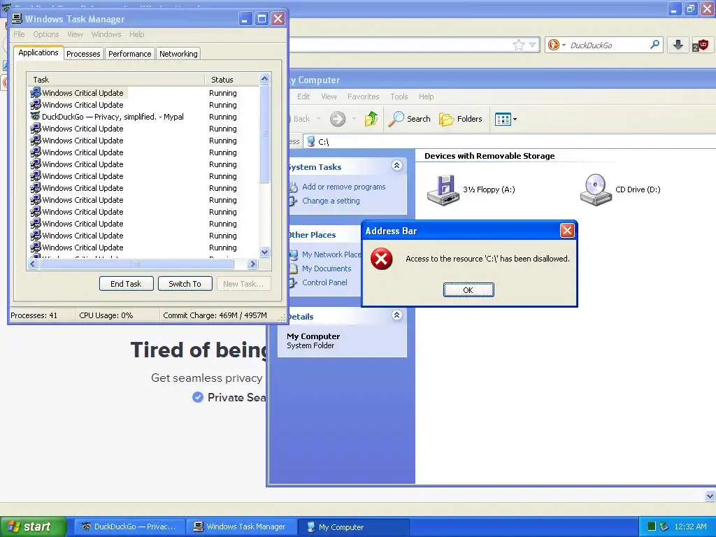
Task: Collapse the Details panel
Action: coord(397,315)
